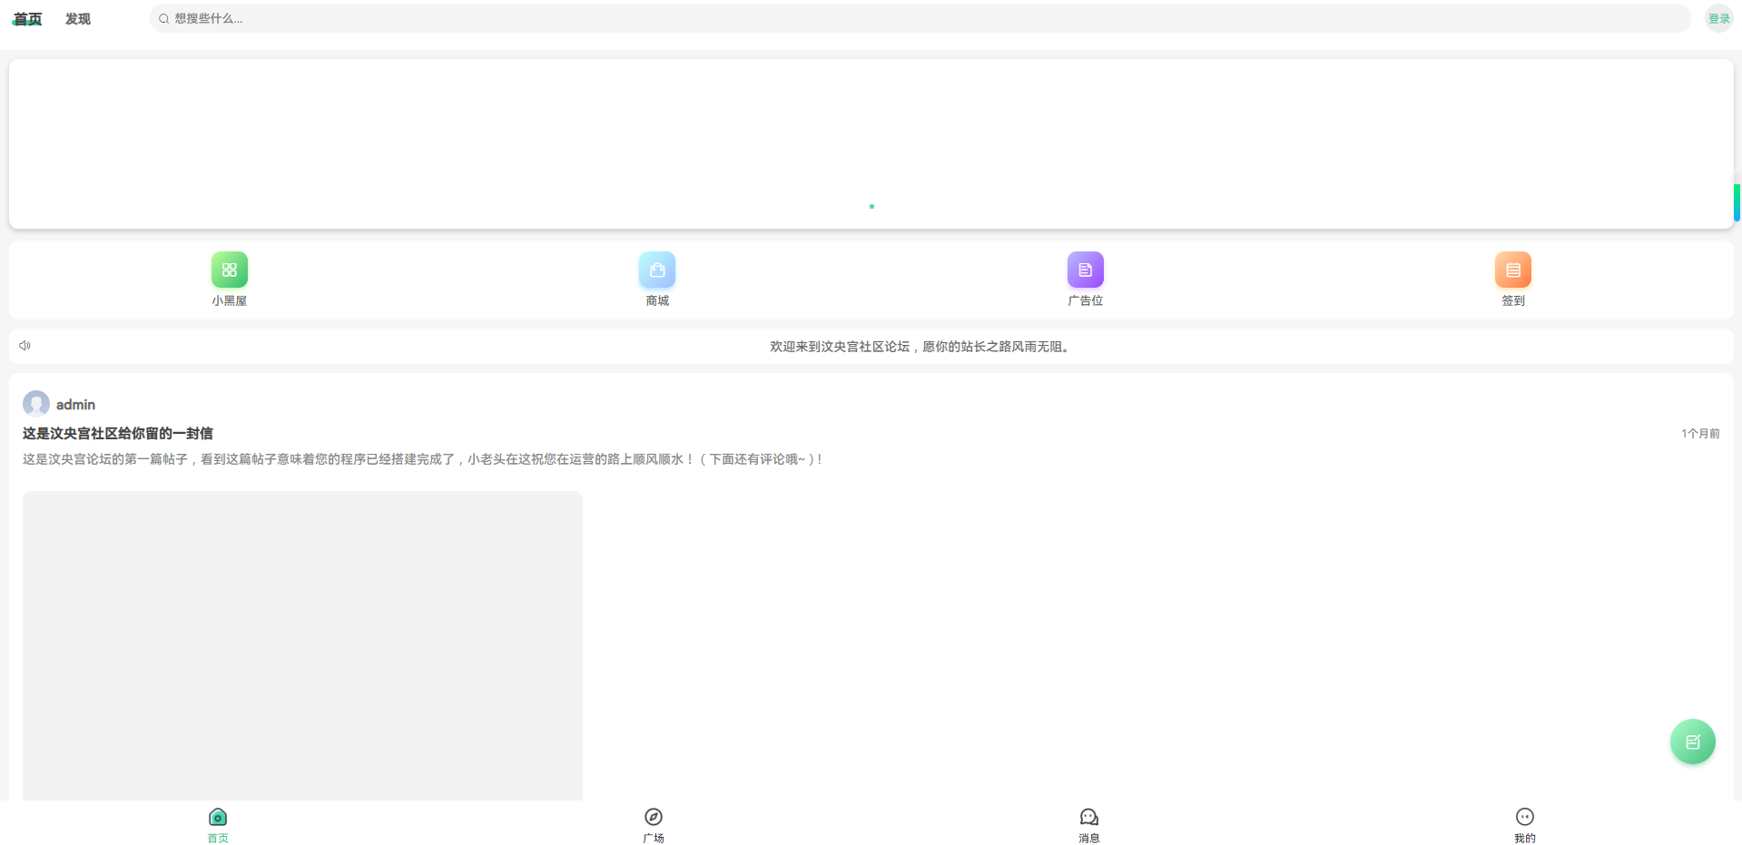Click the announcement speaker icon
This screenshot has width=1742, height=845.
click(25, 346)
